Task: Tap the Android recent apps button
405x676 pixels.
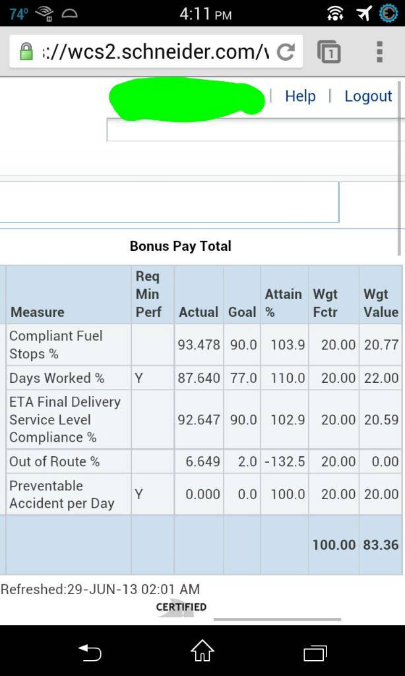Action: [315, 652]
